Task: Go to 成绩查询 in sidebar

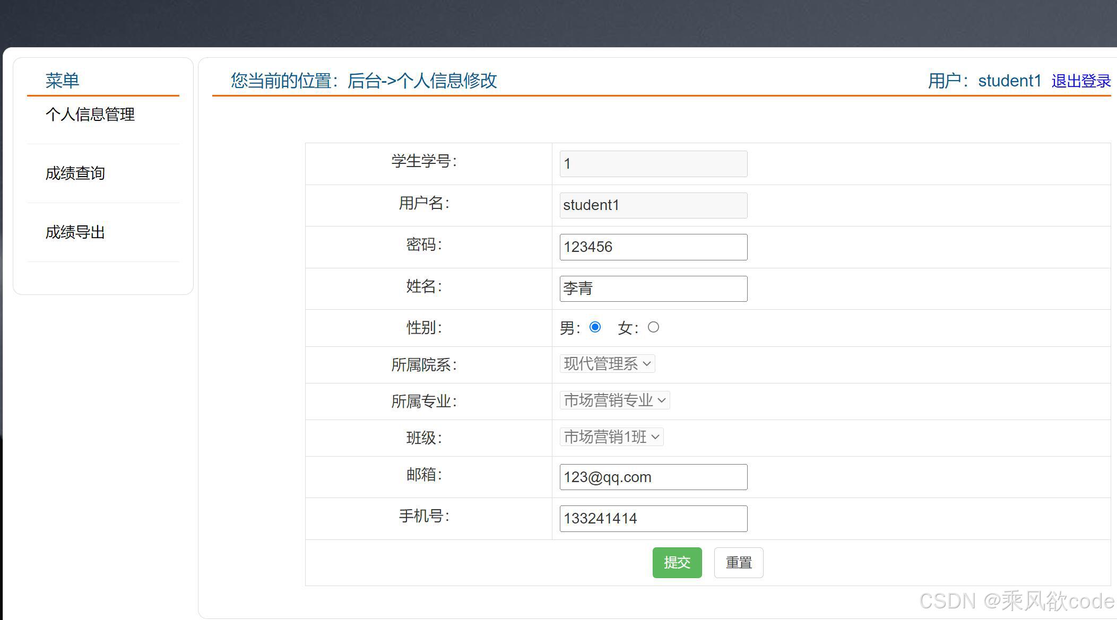Action: tap(75, 173)
